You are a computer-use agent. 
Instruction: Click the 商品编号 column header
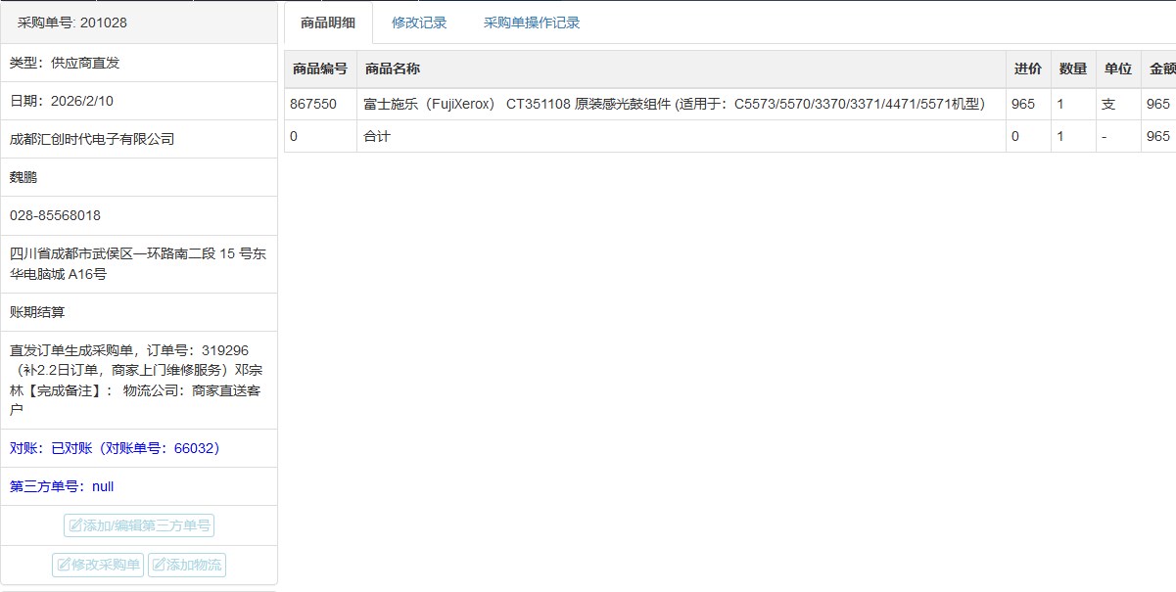pos(319,68)
